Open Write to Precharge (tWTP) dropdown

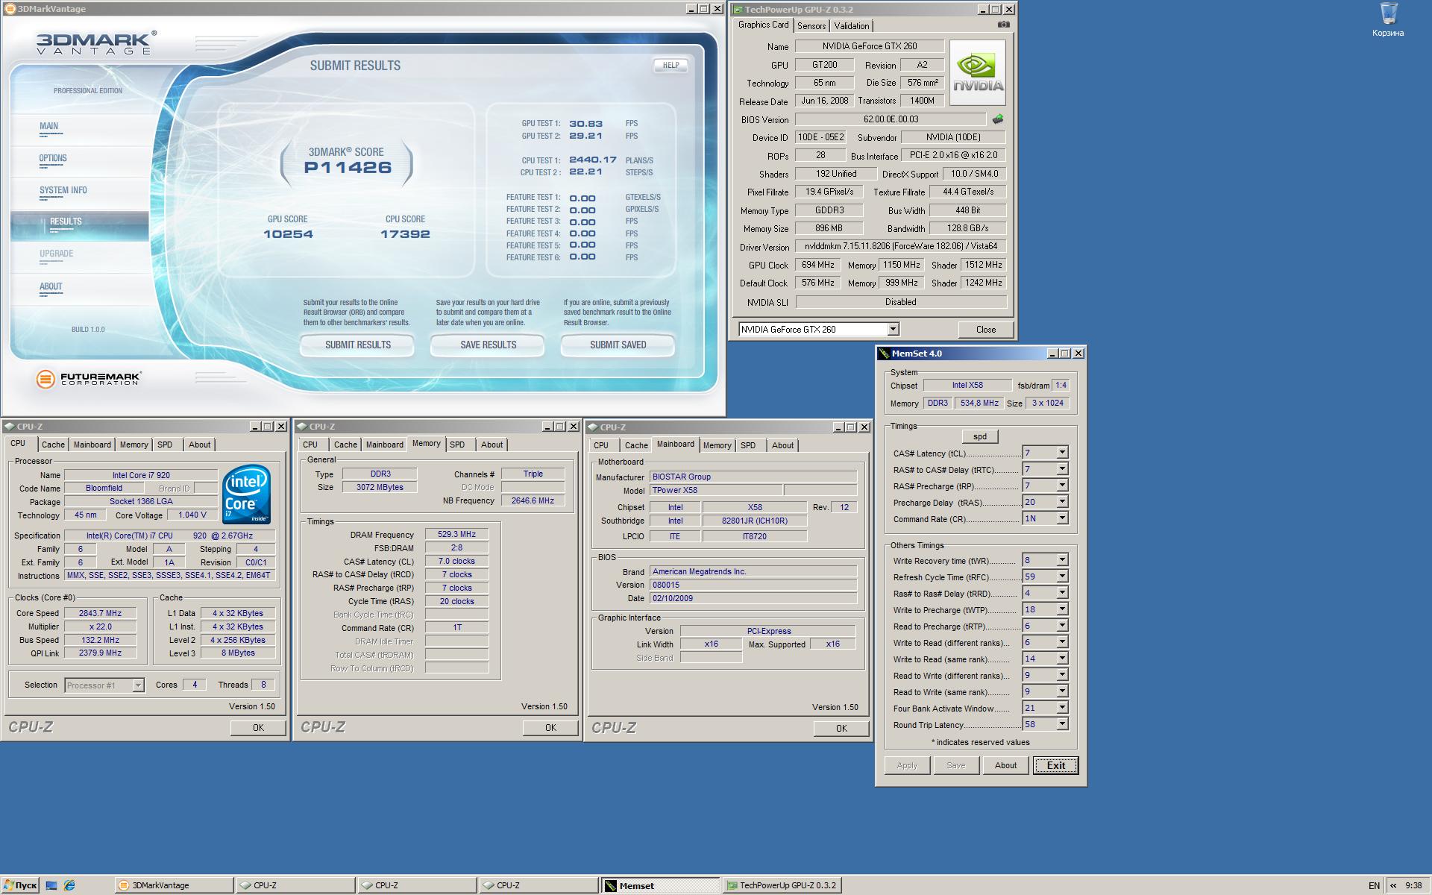(1062, 609)
